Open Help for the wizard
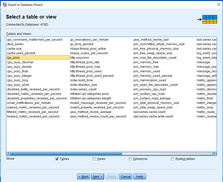This screenshot has width=223, height=182. click(139, 176)
